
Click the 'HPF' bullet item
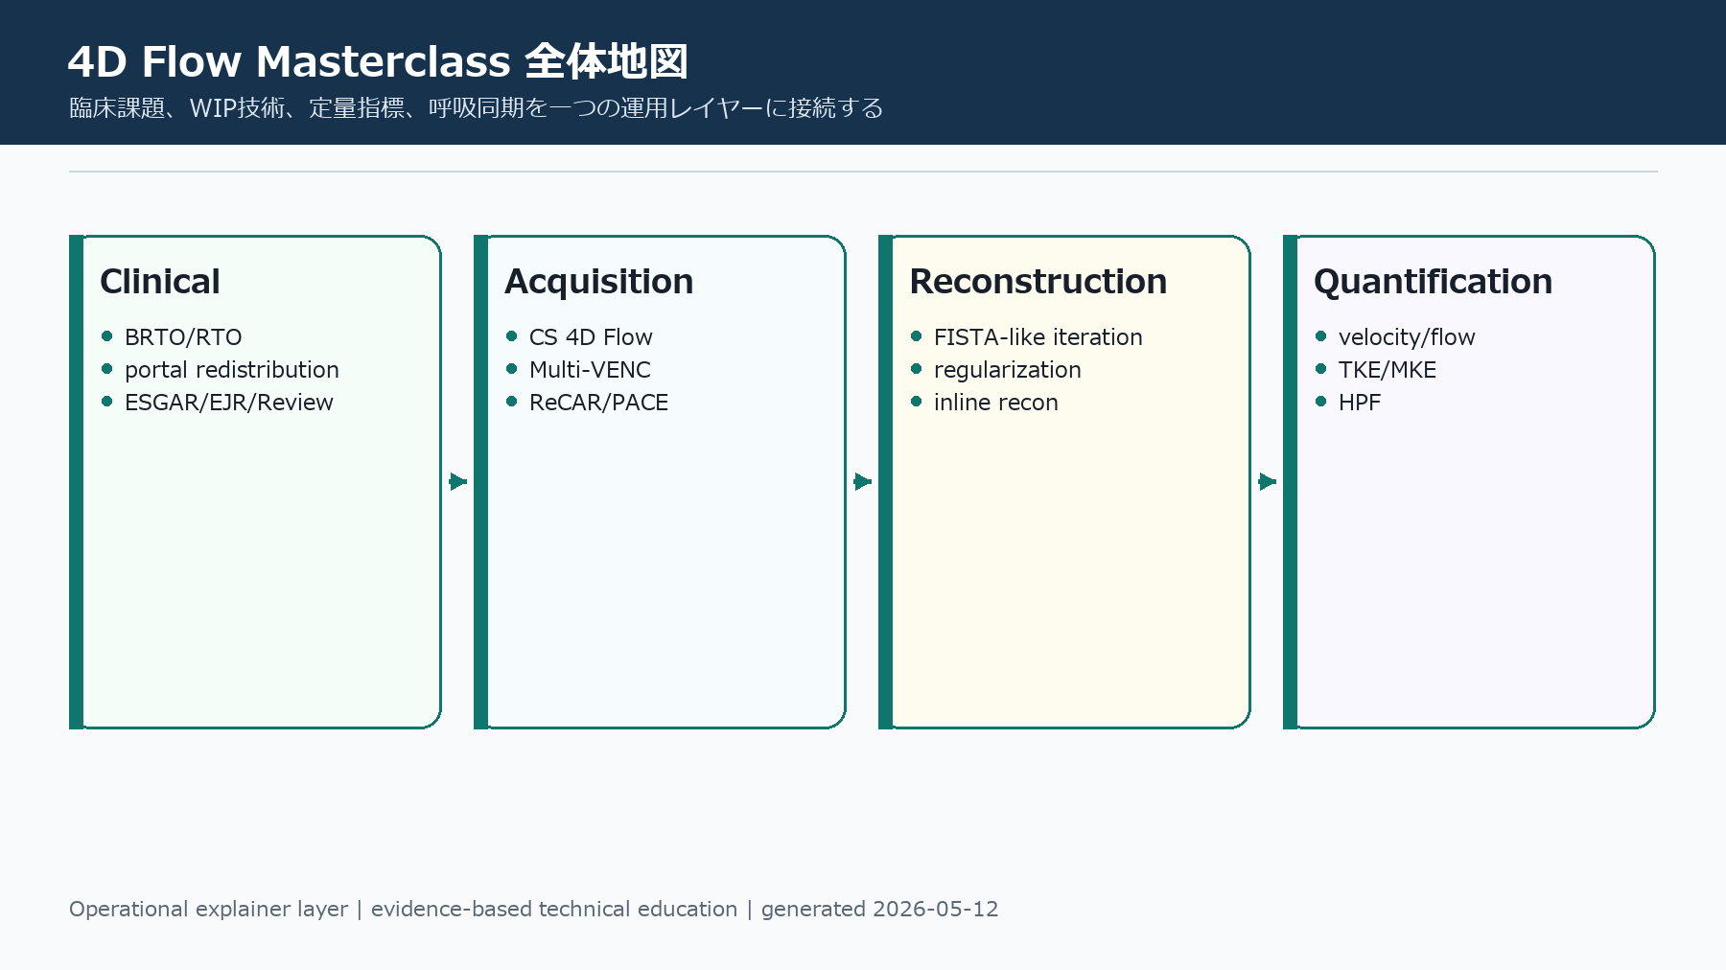click(x=1360, y=403)
